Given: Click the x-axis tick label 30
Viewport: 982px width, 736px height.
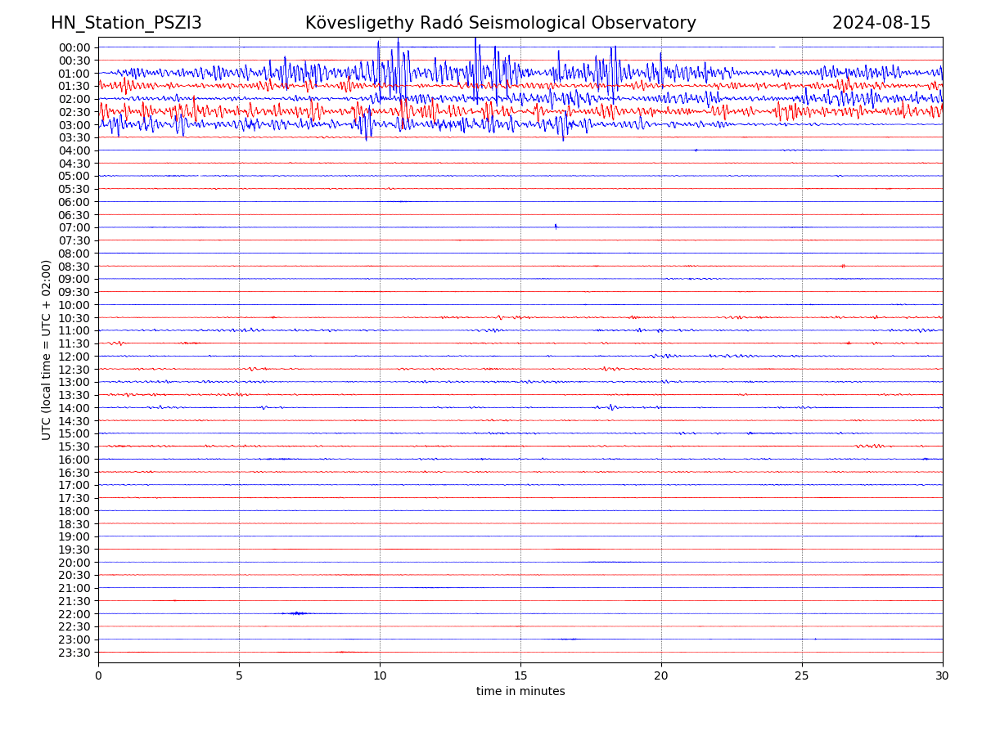Looking at the screenshot, I should click(x=943, y=675).
